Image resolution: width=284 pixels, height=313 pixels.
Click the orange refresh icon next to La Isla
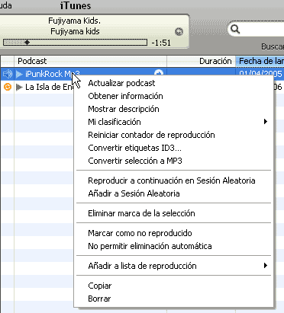(x=8, y=87)
